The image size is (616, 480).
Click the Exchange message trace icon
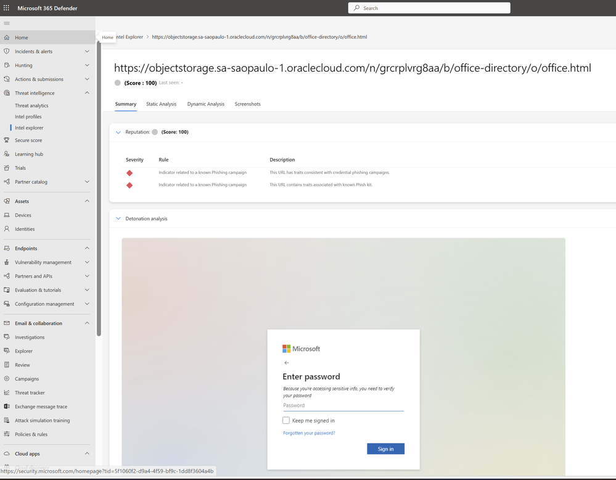pos(7,407)
